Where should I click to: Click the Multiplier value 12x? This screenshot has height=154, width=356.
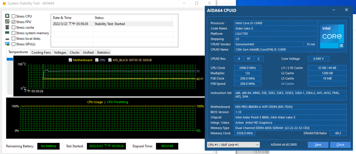tap(248, 73)
